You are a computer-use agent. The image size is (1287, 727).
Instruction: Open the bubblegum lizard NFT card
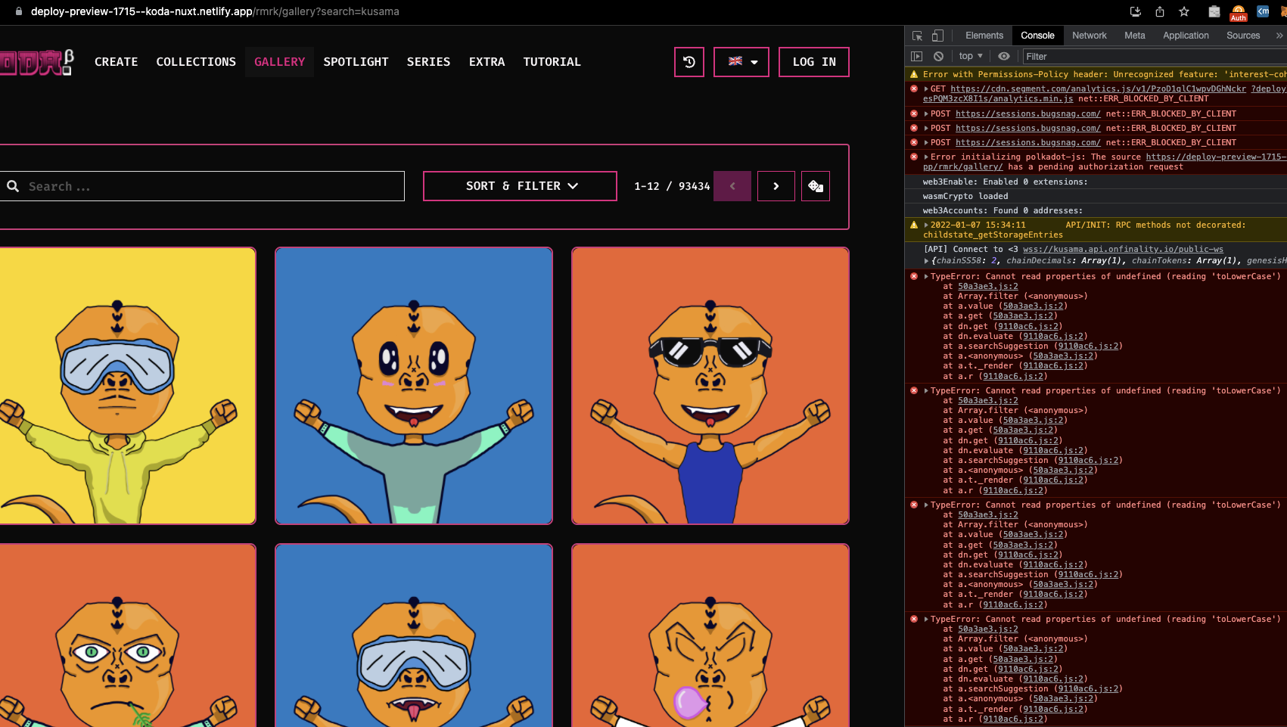coord(710,635)
